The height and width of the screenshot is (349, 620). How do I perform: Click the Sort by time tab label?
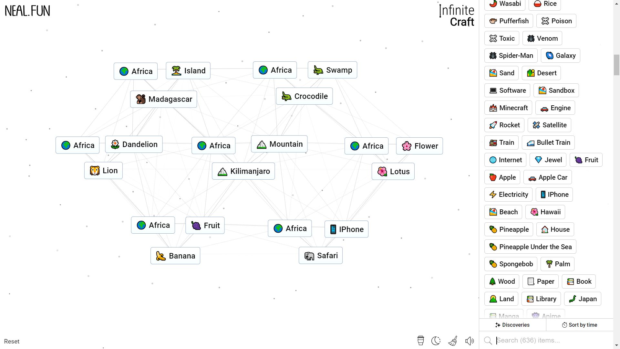tap(580, 325)
